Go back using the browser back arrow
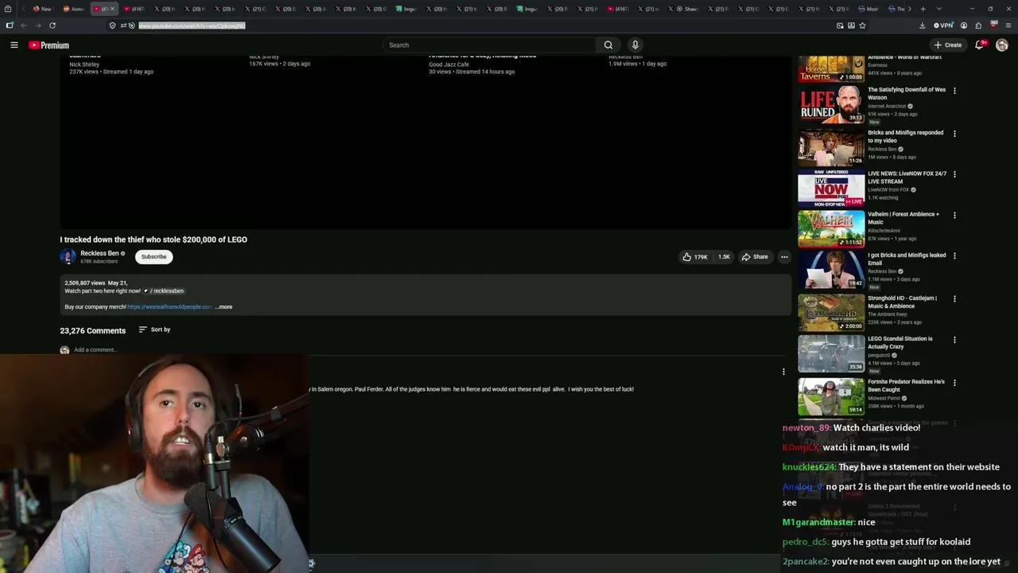This screenshot has height=573, width=1018. pos(24,25)
